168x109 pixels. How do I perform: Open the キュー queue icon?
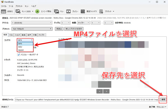click(57, 11)
